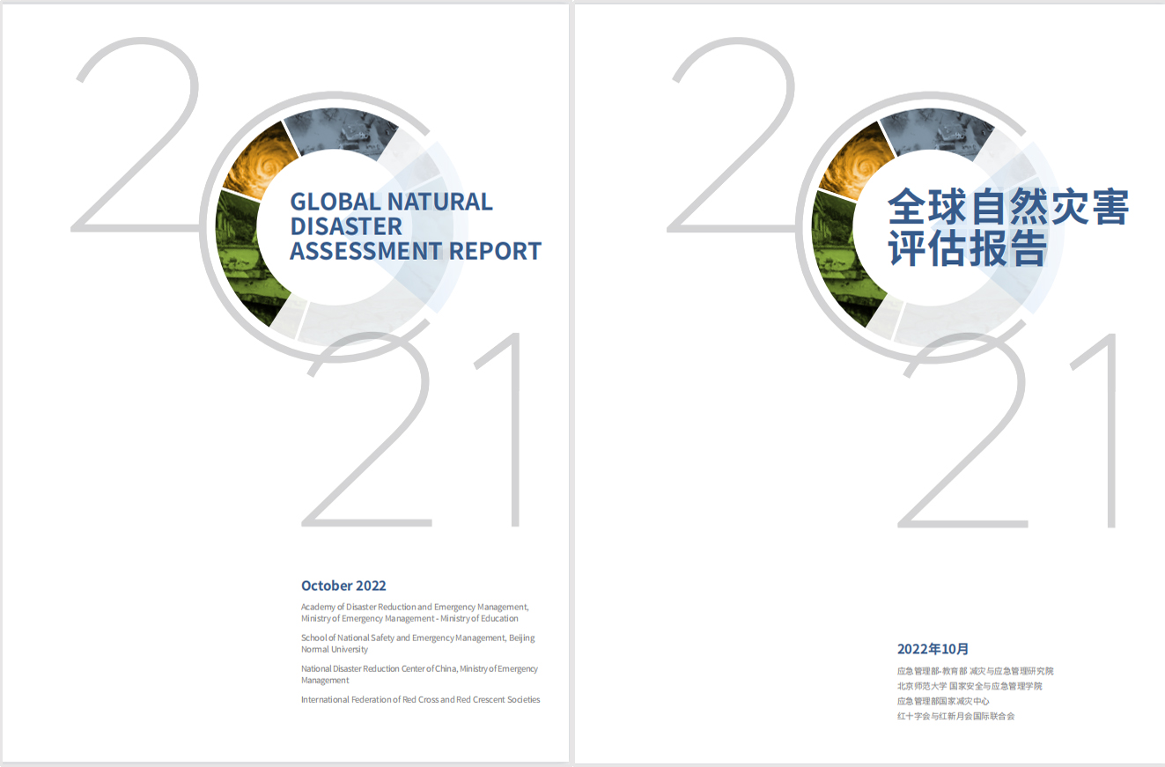Click the 北京师范大学 line on Chinese cover
The height and width of the screenshot is (767, 1165).
[969, 686]
